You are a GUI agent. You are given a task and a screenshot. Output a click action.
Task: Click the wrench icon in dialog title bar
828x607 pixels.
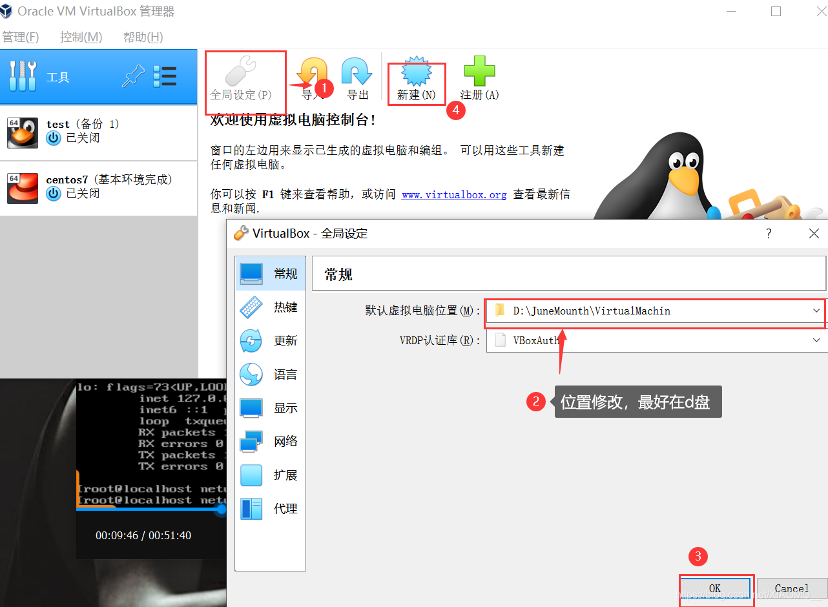pyautogui.click(x=241, y=233)
